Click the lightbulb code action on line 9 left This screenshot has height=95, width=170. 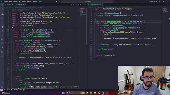tap(12, 27)
